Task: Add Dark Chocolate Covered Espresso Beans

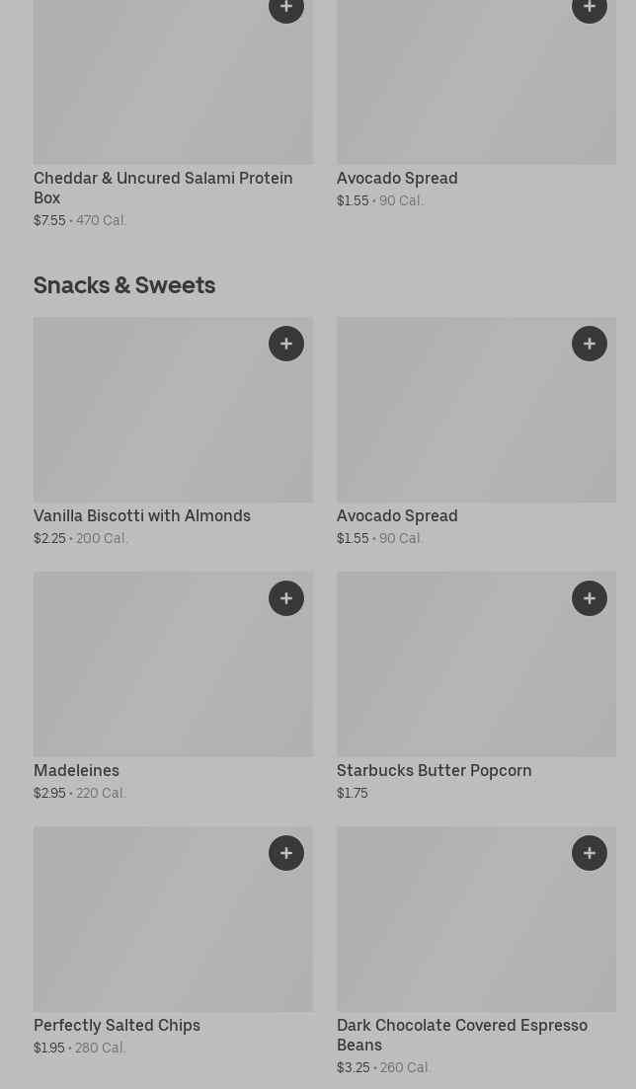Action: tap(590, 853)
